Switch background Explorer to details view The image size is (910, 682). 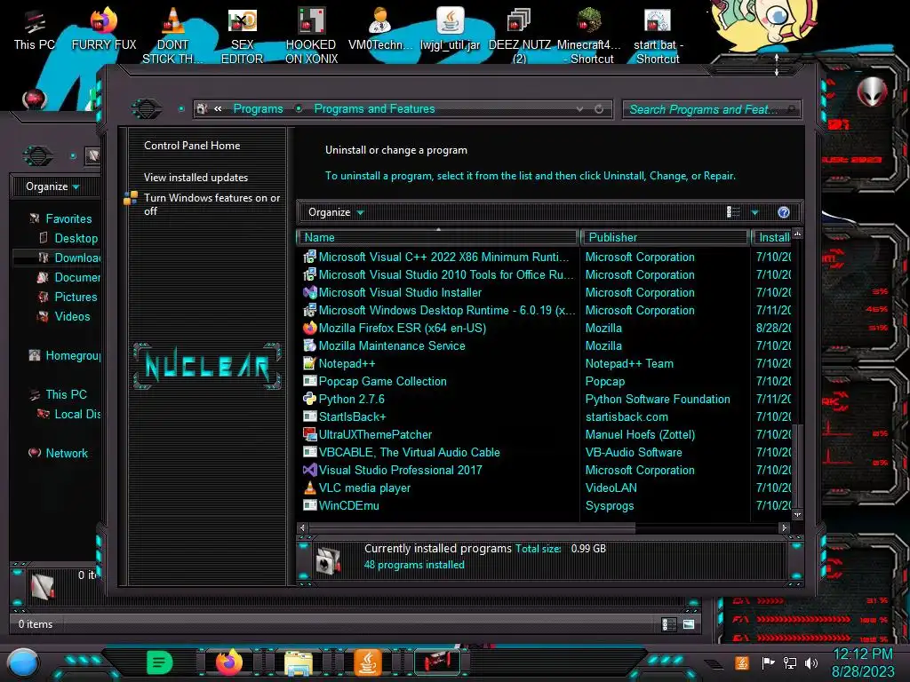669,624
